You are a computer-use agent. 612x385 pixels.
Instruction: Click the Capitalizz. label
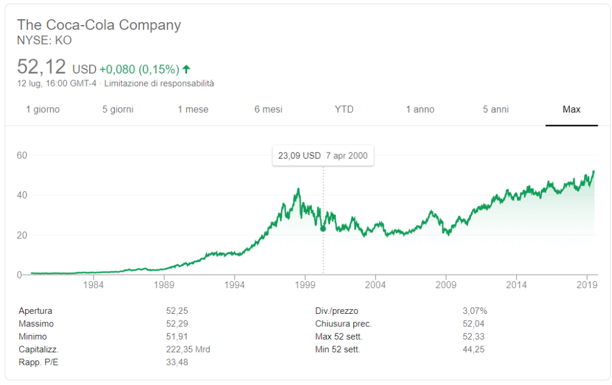[39, 350]
